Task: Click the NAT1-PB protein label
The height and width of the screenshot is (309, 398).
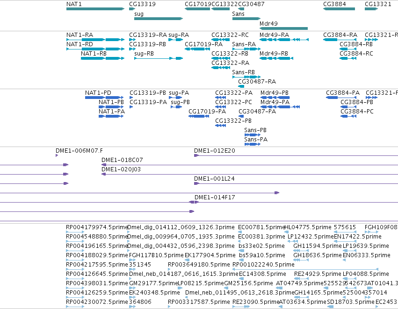Action: [x=111, y=102]
